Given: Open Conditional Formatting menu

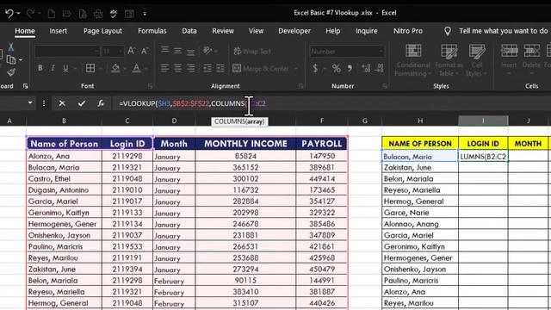Looking at the screenshot, I should (413, 60).
